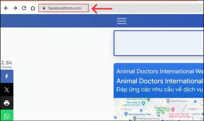
Task: Click the Grand Palace map marker
Action: pos(143,103)
